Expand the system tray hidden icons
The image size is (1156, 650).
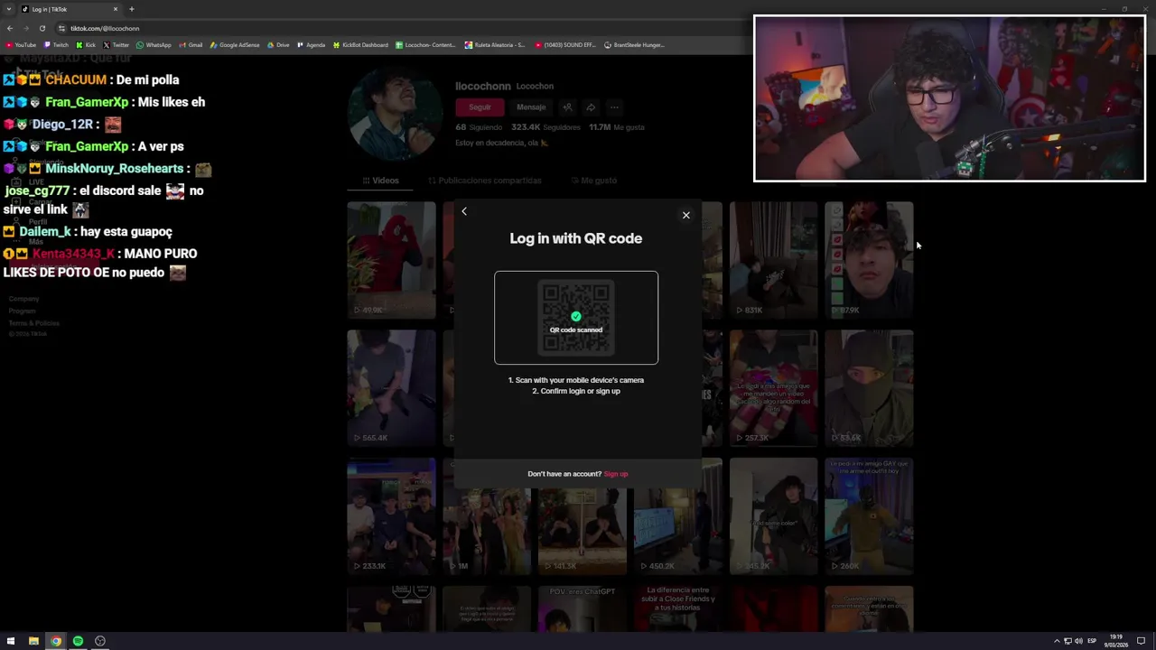(x=1057, y=641)
